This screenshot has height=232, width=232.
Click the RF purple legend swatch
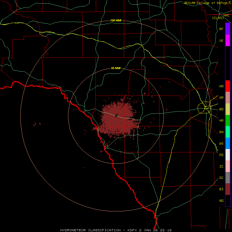pos(228,29)
